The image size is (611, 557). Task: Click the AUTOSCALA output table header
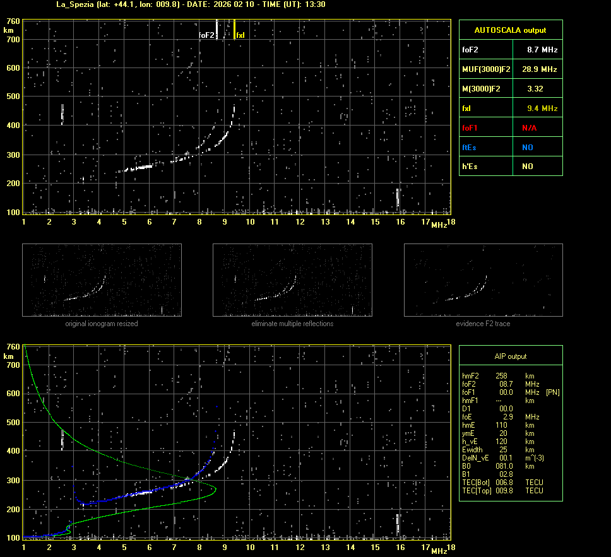pos(510,30)
